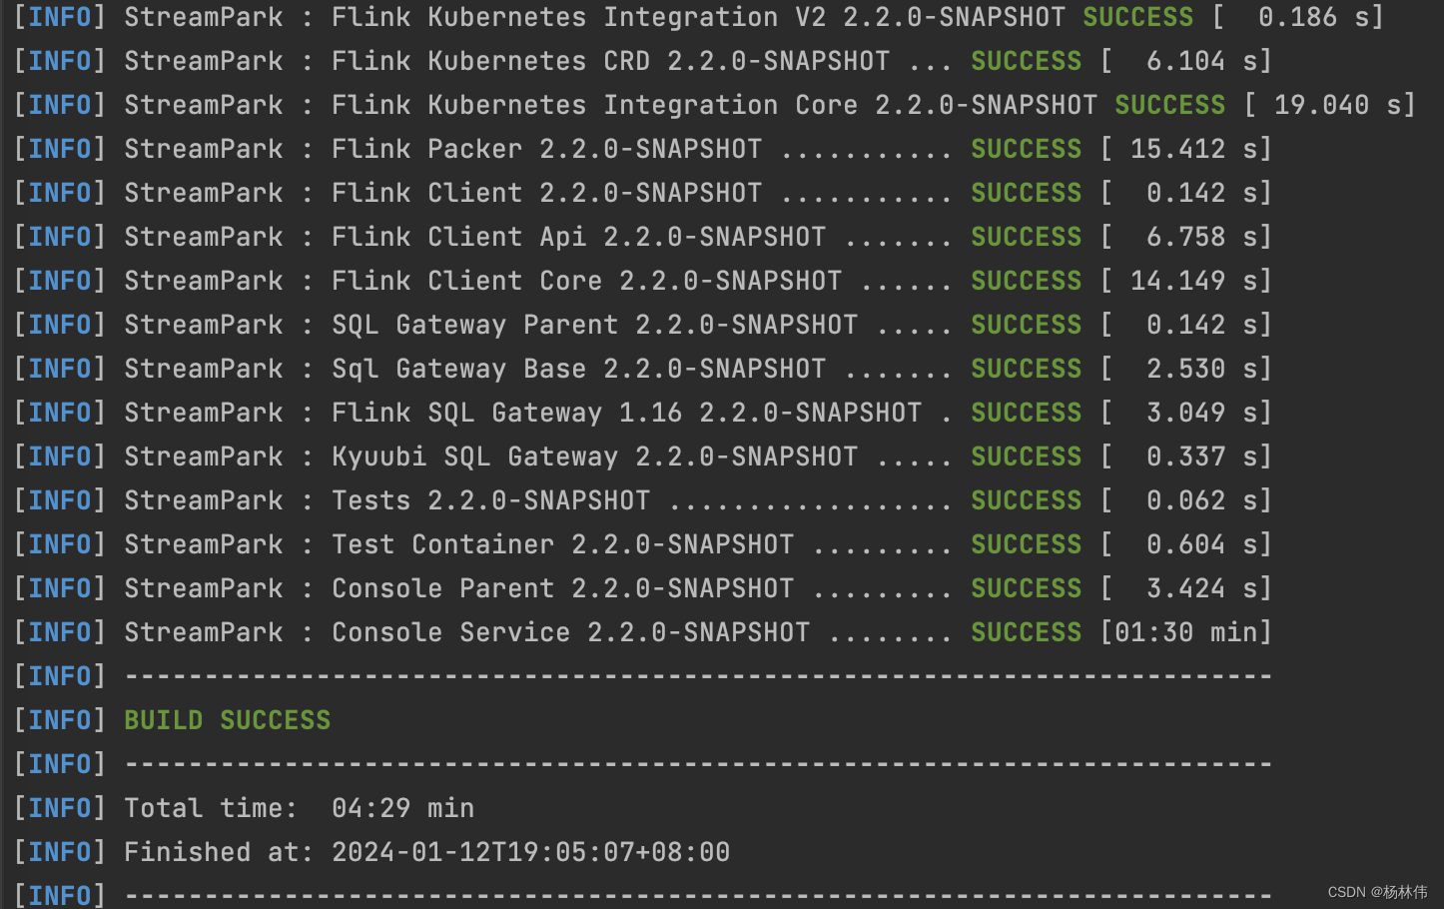Select the Finished at timestamp line
This screenshot has height=909, width=1444.
pos(372,852)
